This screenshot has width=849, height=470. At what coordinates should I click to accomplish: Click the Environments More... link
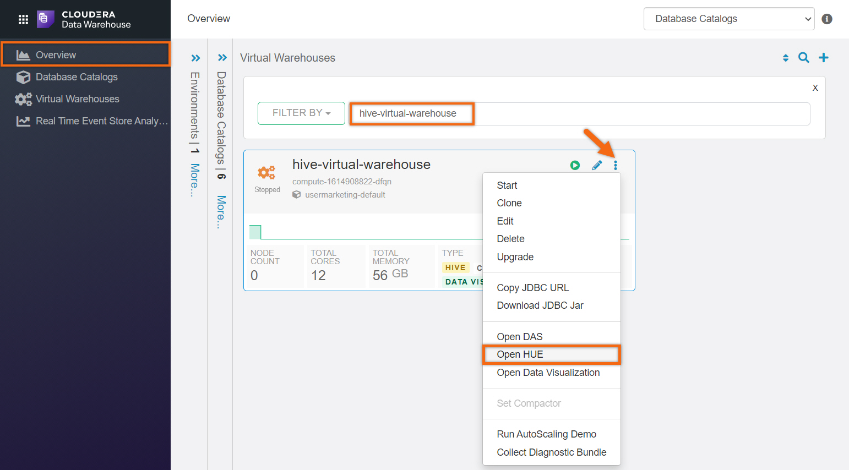195,180
